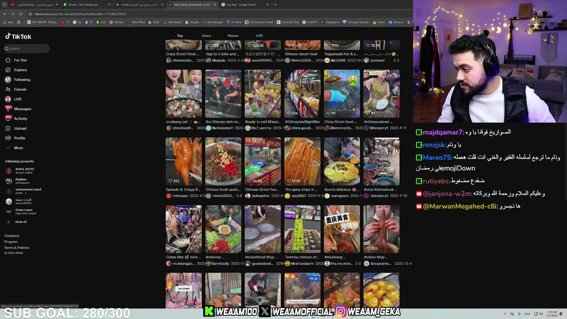Open BODA EDITZ following account
Image resolution: width=567 pixels, height=319 pixels.
click(x=20, y=171)
